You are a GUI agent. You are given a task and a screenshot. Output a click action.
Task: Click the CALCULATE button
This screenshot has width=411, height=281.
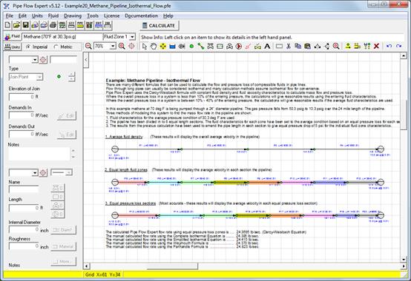click(159, 26)
